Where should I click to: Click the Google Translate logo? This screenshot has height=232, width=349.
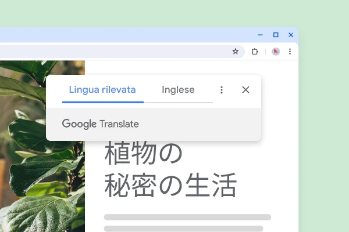coord(101,124)
